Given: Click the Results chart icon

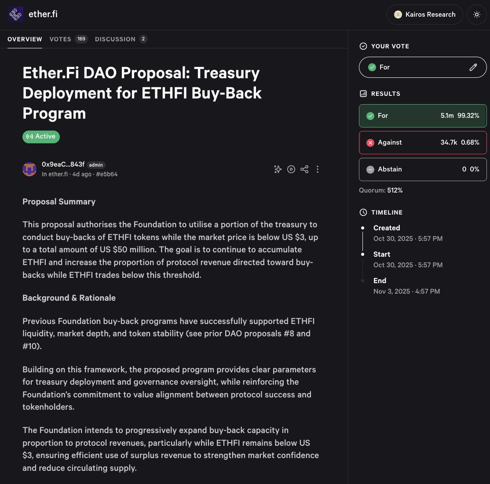Looking at the screenshot, I should coord(363,94).
